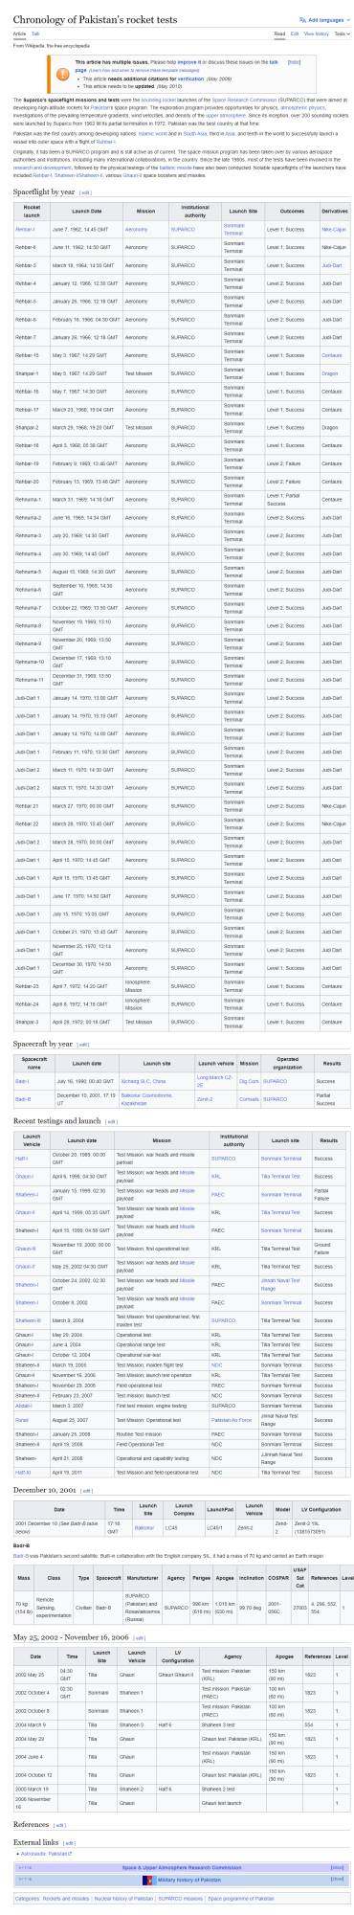Click the Categories label link
Image resolution: width=354 pixels, height=1915 pixels.
point(28,1898)
